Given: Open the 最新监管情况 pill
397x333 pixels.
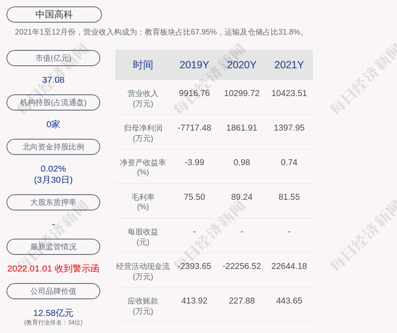Looking at the screenshot, I should click(x=53, y=247).
